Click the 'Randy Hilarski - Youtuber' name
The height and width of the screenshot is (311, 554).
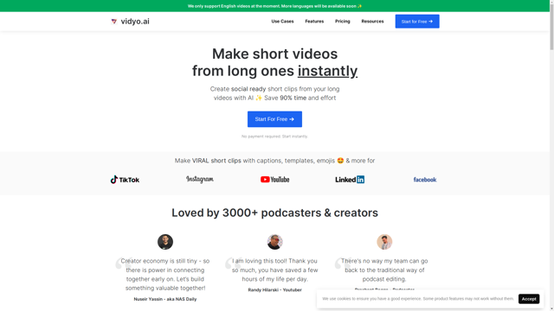click(x=275, y=290)
